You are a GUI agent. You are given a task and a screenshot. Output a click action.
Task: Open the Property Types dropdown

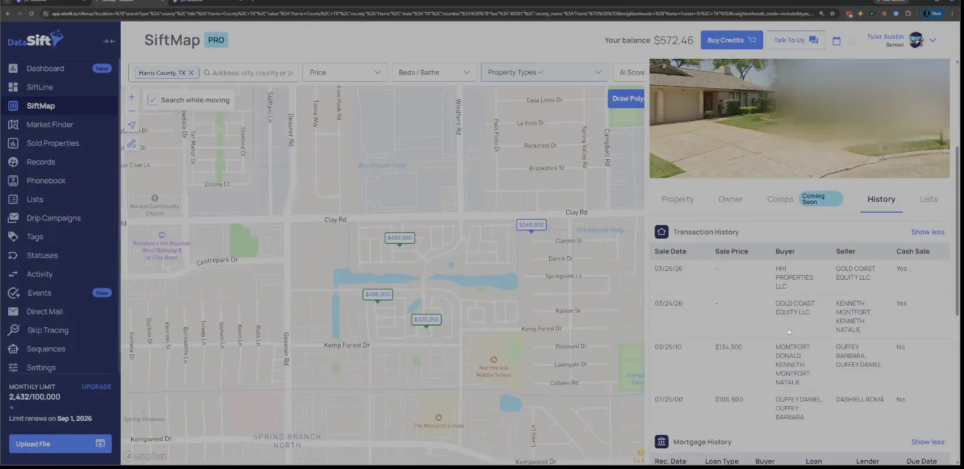(x=544, y=72)
